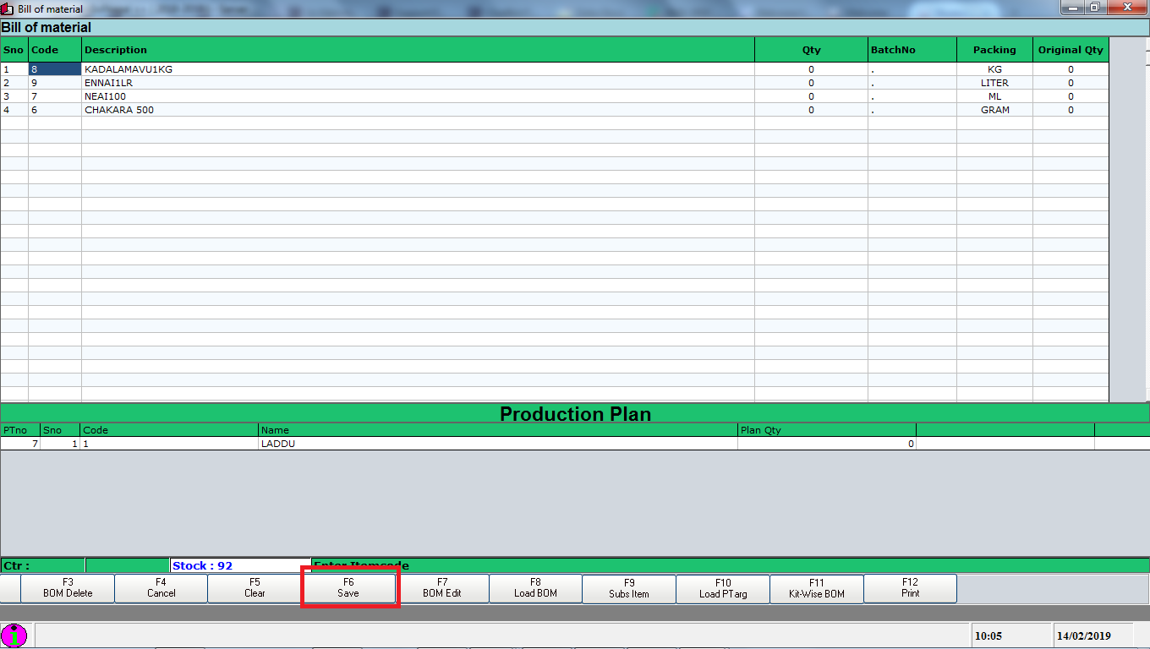The width and height of the screenshot is (1150, 649).
Task: Print using the F12 Print button
Action: coord(910,588)
